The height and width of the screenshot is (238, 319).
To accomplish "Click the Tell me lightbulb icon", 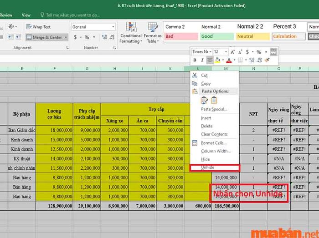I will 42,15.
